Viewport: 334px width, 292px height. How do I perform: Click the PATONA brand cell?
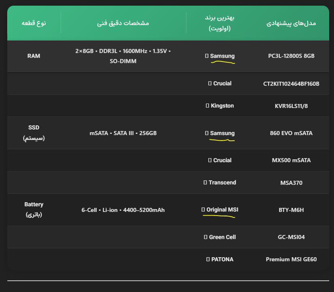220,259
